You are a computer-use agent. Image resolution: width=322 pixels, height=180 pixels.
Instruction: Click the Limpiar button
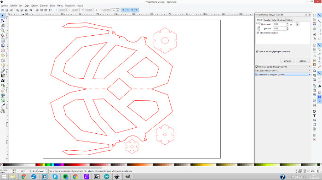coord(287,61)
